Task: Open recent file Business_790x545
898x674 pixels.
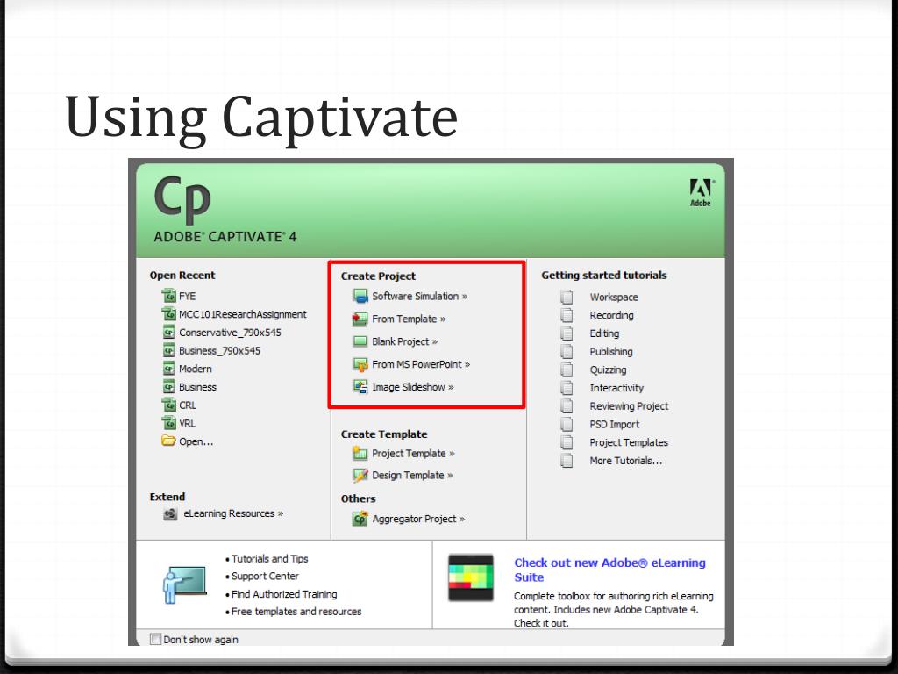Action: (219, 351)
